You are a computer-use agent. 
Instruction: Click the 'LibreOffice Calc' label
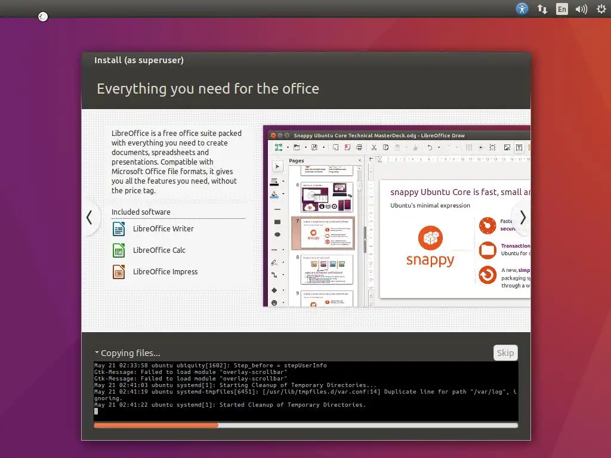[x=159, y=250]
